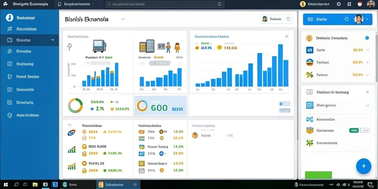
Task: Click the grey pill button in middle chart
Action: click(159, 63)
